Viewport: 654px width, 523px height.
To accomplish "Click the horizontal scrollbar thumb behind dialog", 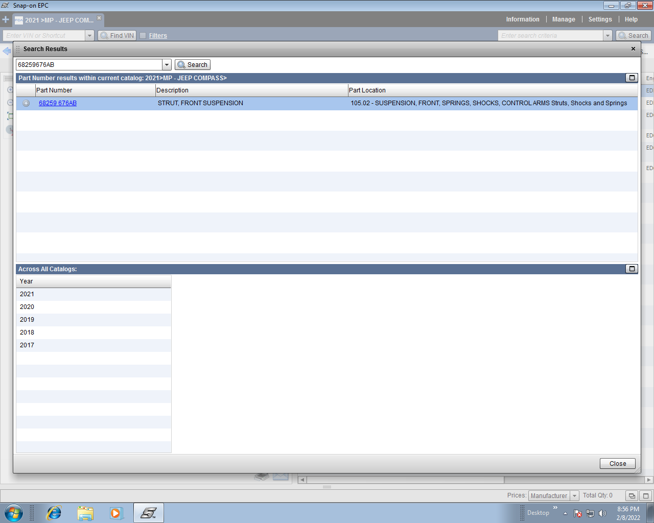I will click(x=406, y=480).
